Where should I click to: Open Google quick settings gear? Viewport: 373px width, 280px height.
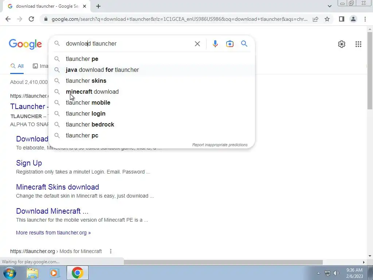pos(342,44)
